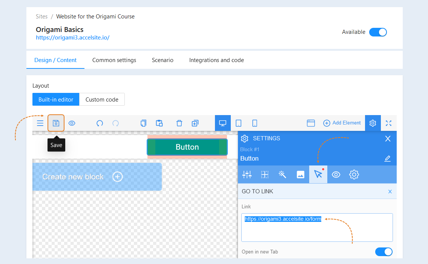Switch to desktop view mode
Viewport: 428px width, 264px height.
[223, 123]
